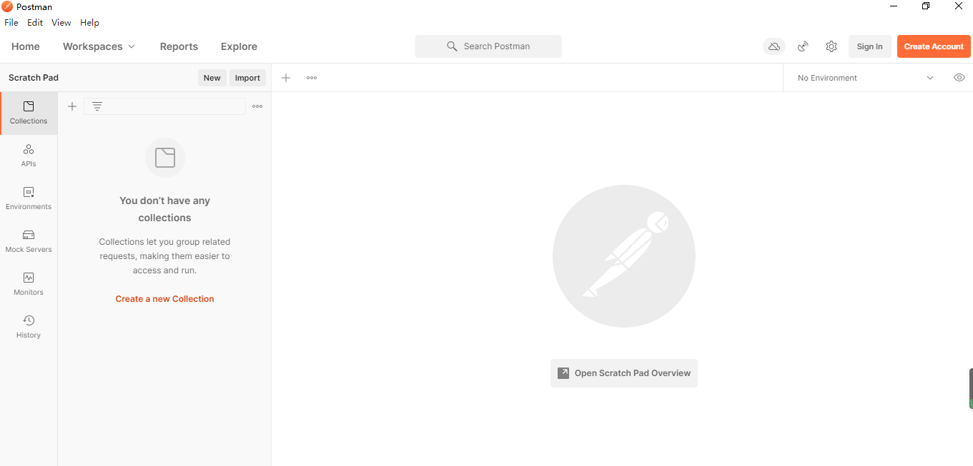Open the File menu
The image size is (973, 466).
[x=11, y=23]
